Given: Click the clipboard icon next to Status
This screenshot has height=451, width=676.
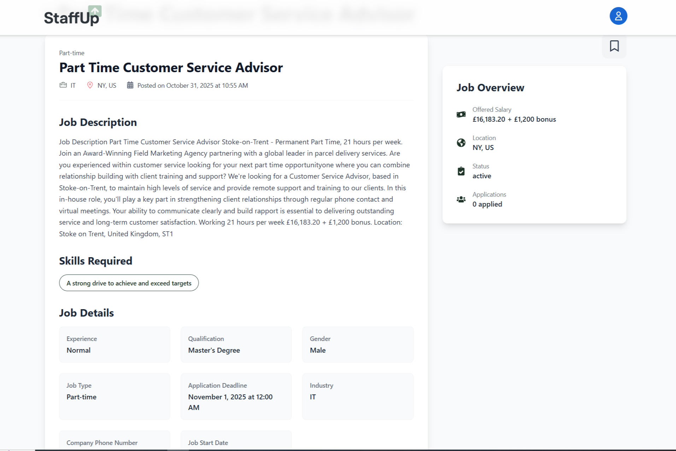Looking at the screenshot, I should (461, 171).
